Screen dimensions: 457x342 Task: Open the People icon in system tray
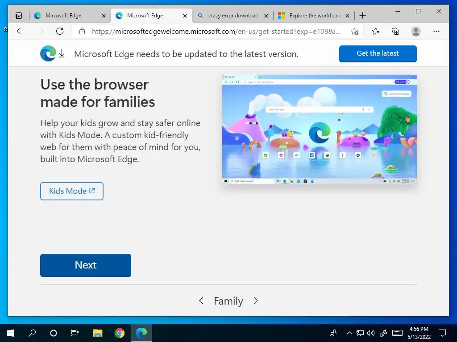click(x=333, y=333)
